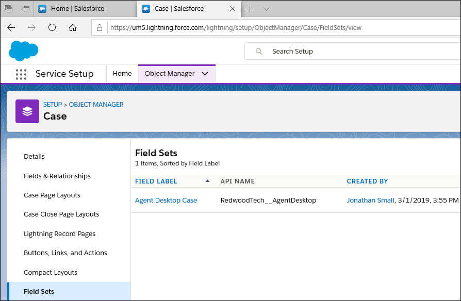Open Case Close Page Layouts section

[x=61, y=214]
